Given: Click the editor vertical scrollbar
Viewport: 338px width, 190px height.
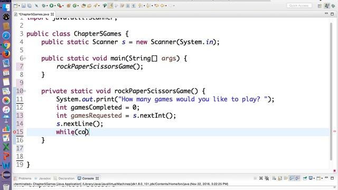Looking at the screenshot, I should point(331,91).
